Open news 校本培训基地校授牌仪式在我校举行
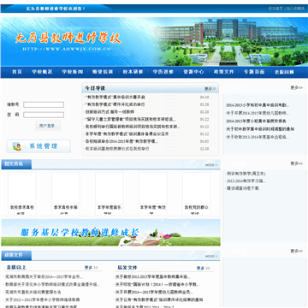The height and width of the screenshot is (308, 308). pos(117,149)
